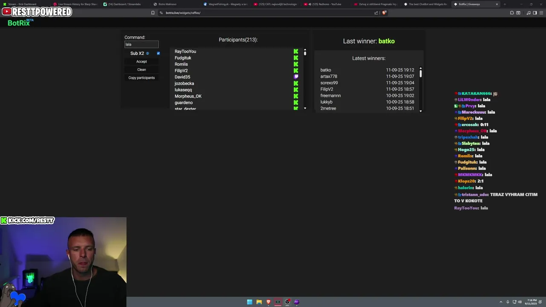
Task: Click winner batko in Latest winners
Action: 325,70
